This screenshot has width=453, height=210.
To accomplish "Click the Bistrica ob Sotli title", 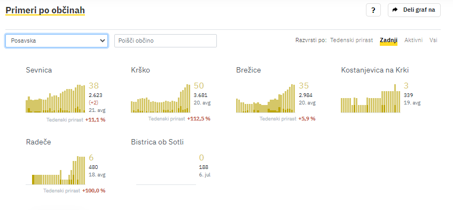I will [157, 142].
